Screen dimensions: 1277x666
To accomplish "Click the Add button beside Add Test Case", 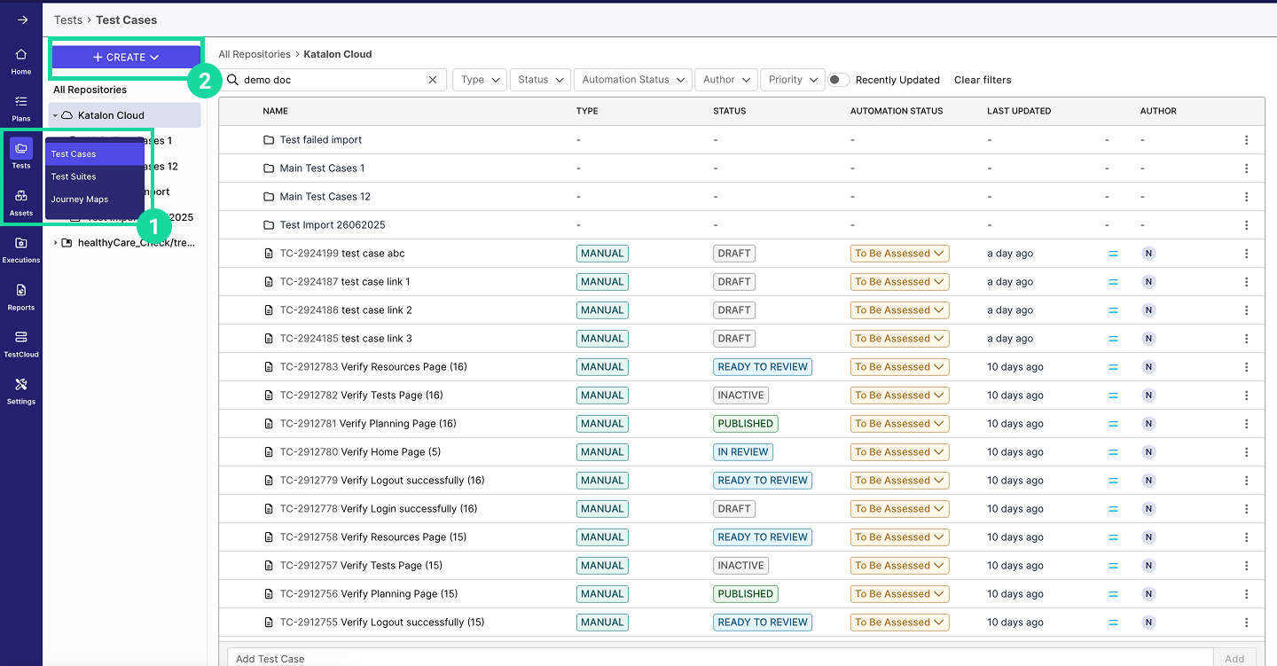I will [x=1234, y=659].
